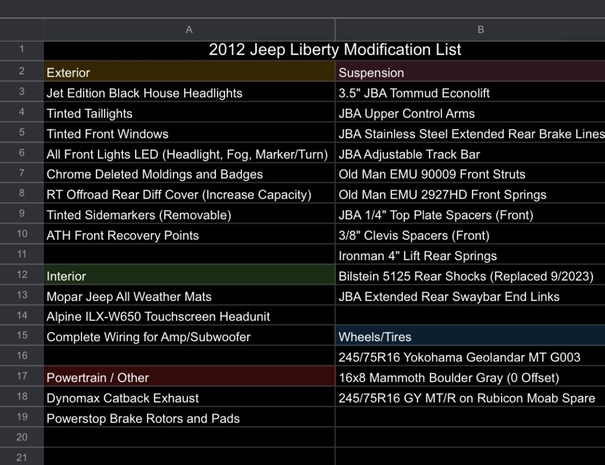The image size is (605, 465).
Task: Select row 12 header
Action: pos(22,274)
